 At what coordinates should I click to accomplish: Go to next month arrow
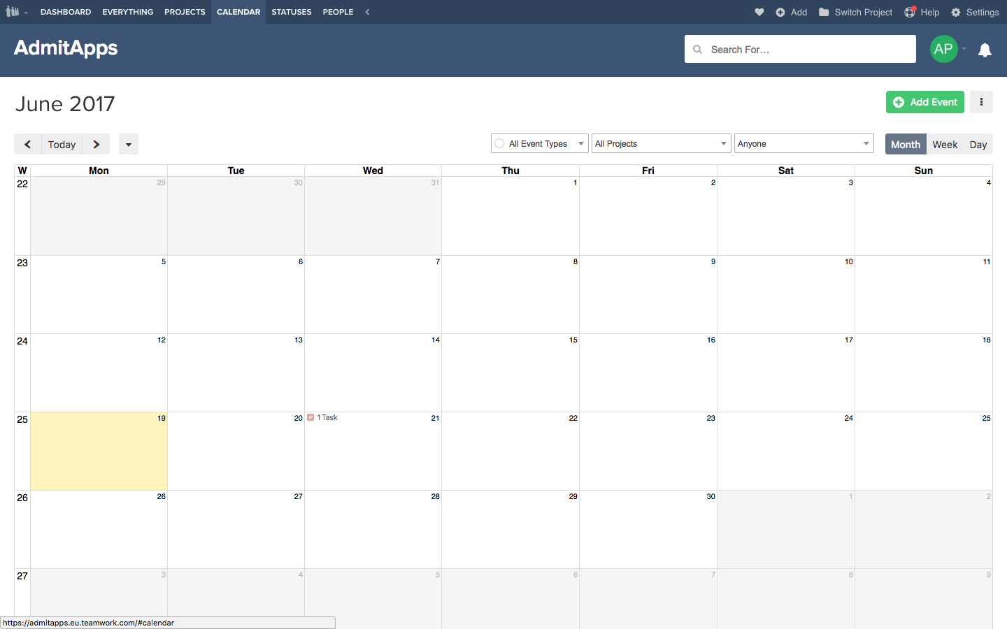[x=97, y=144]
